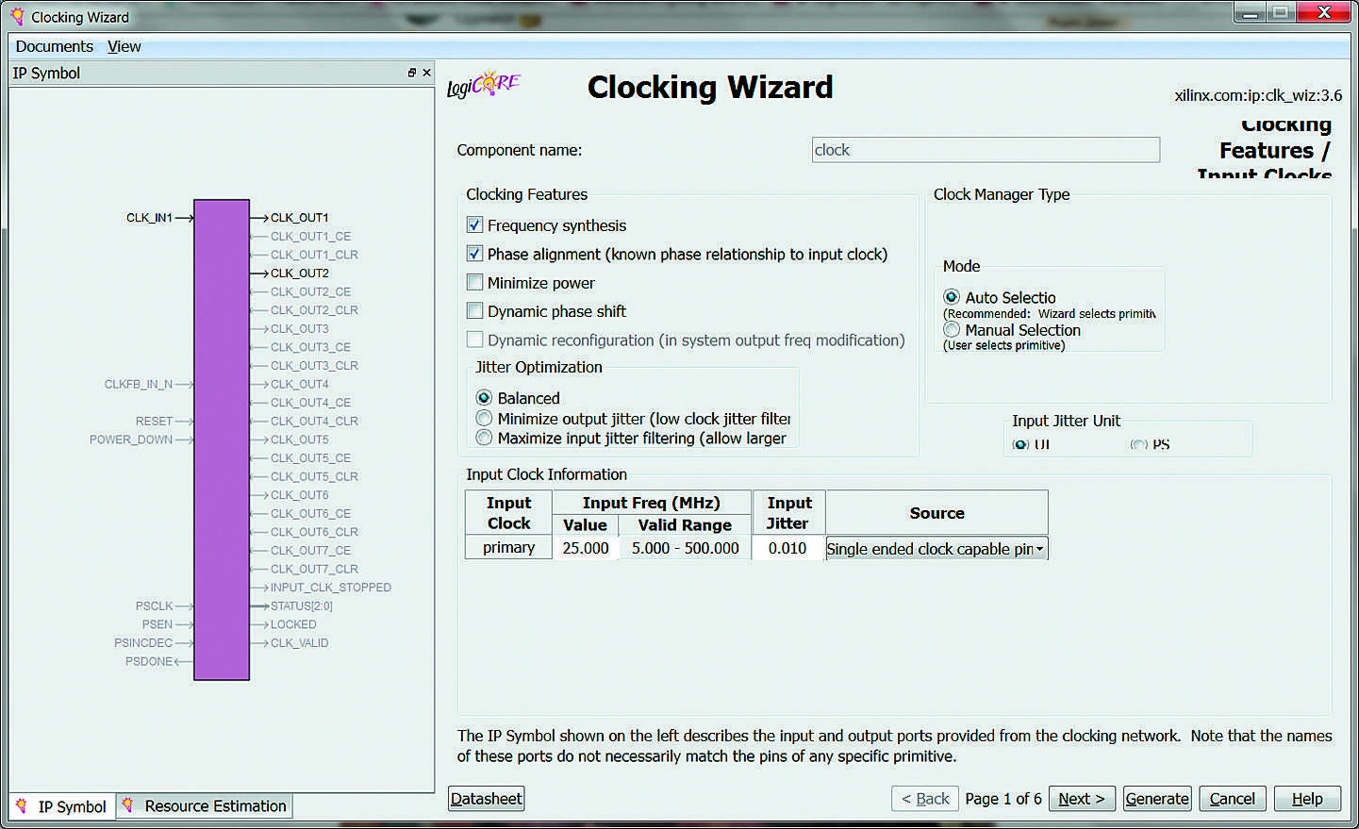Uncheck the Phase alignment option
1359x829 pixels.
(475, 254)
